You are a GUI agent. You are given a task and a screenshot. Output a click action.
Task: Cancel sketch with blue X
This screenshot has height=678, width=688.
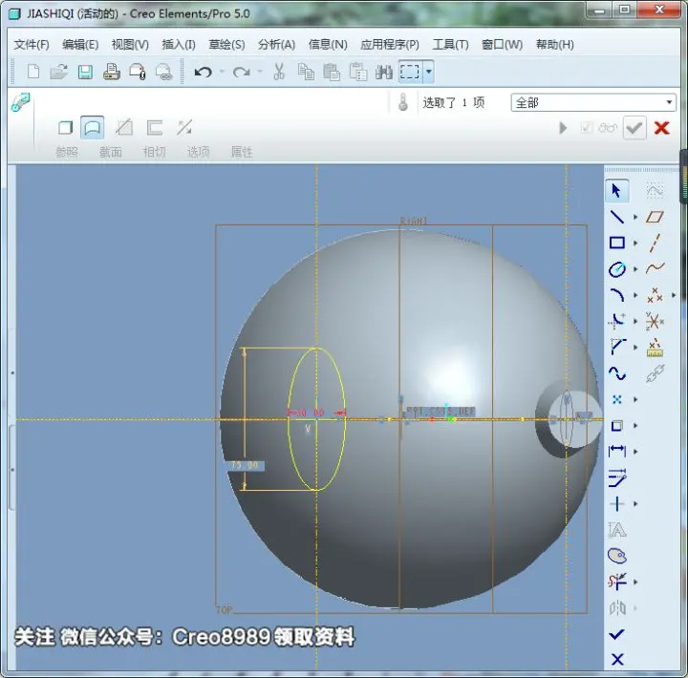coord(617,659)
